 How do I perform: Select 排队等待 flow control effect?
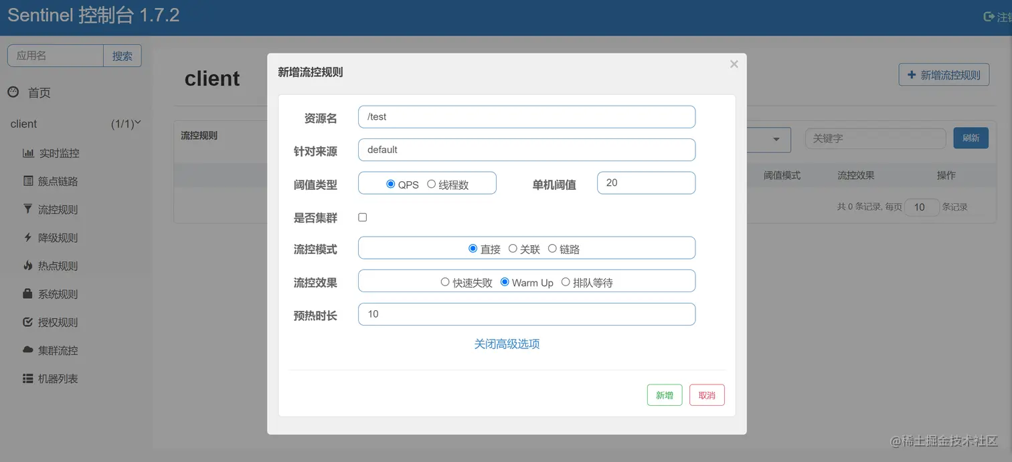pyautogui.click(x=566, y=282)
